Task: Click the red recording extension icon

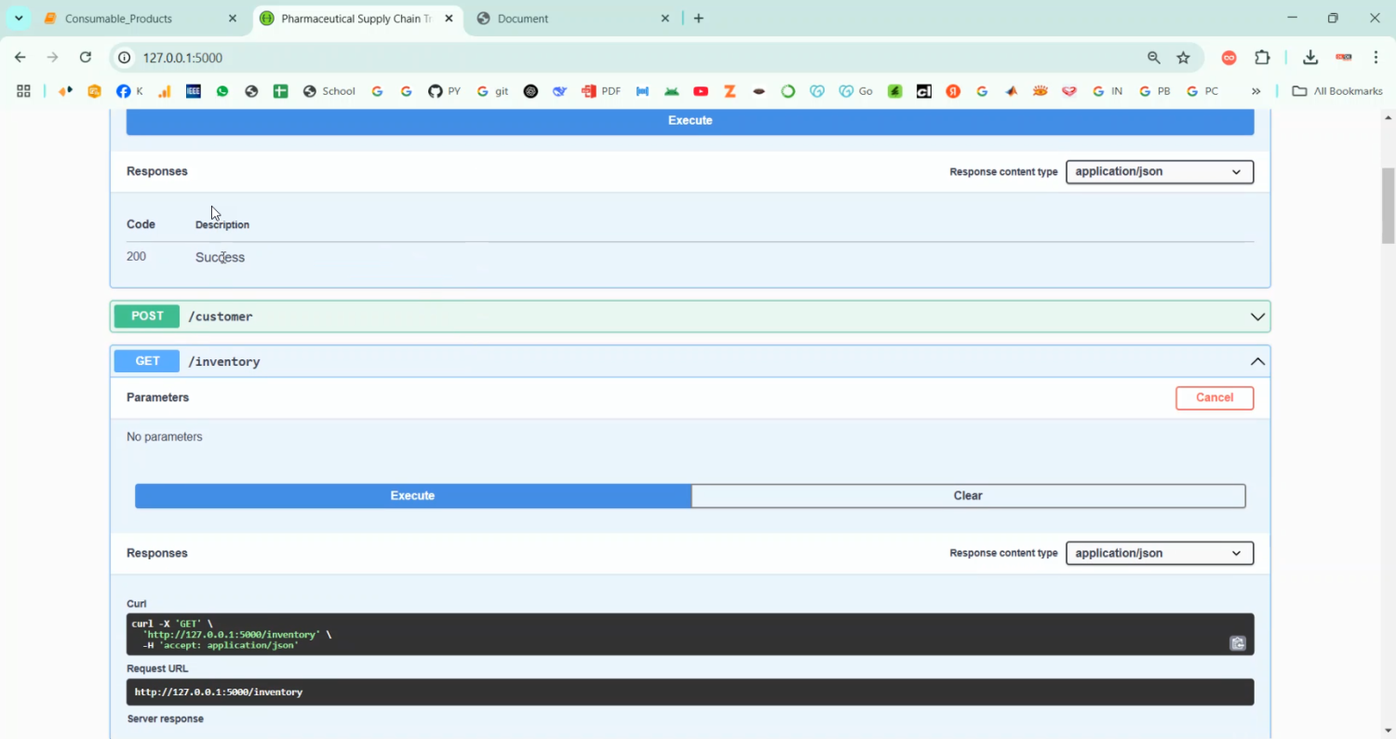Action: click(x=1344, y=58)
